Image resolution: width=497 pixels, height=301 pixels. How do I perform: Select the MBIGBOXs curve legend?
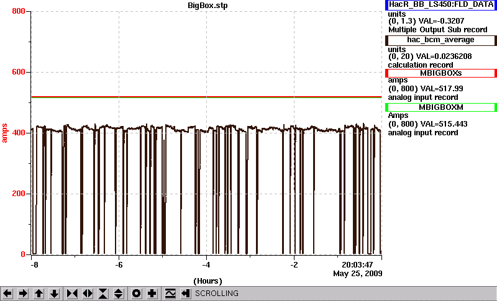click(x=441, y=73)
